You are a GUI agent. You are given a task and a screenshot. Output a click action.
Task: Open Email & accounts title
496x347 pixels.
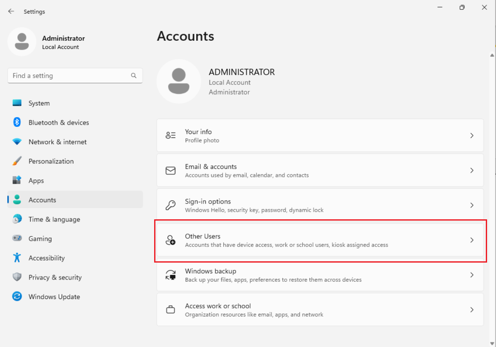click(211, 167)
